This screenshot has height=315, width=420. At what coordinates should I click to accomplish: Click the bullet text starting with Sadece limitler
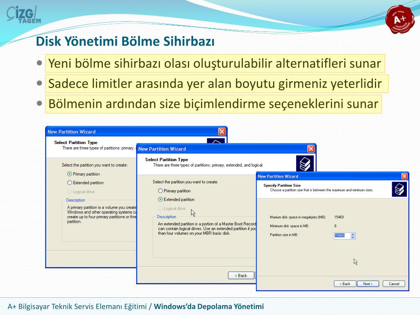pos(217,84)
